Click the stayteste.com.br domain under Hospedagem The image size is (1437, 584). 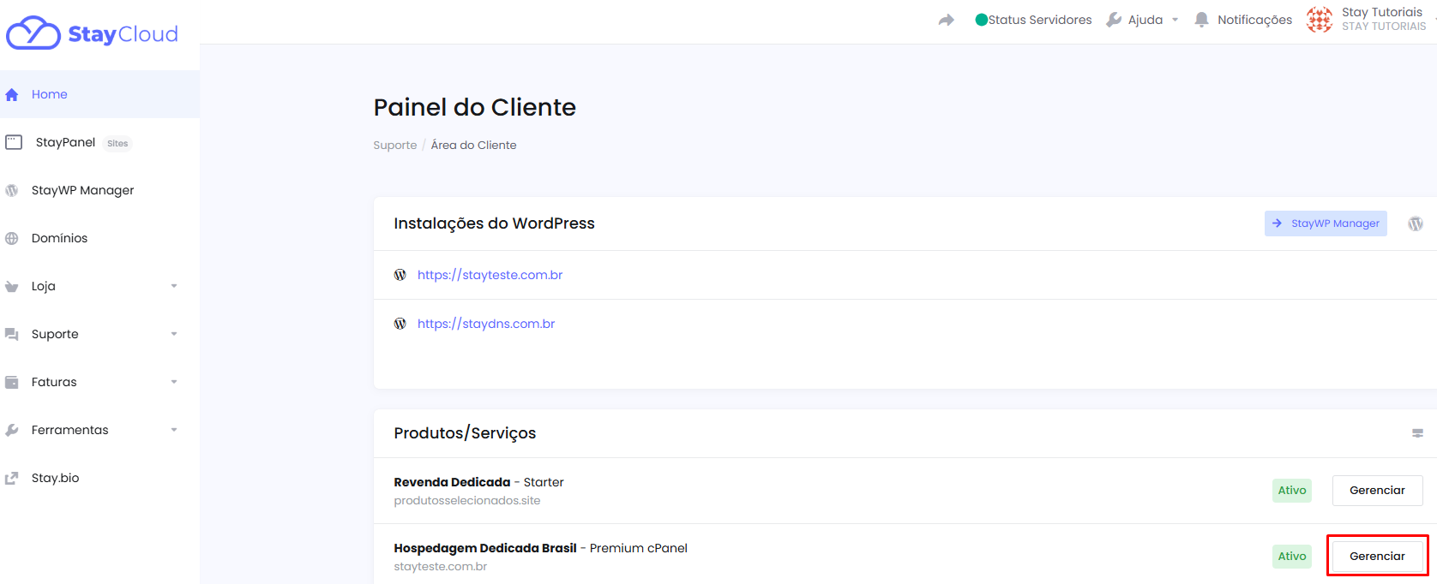441,567
